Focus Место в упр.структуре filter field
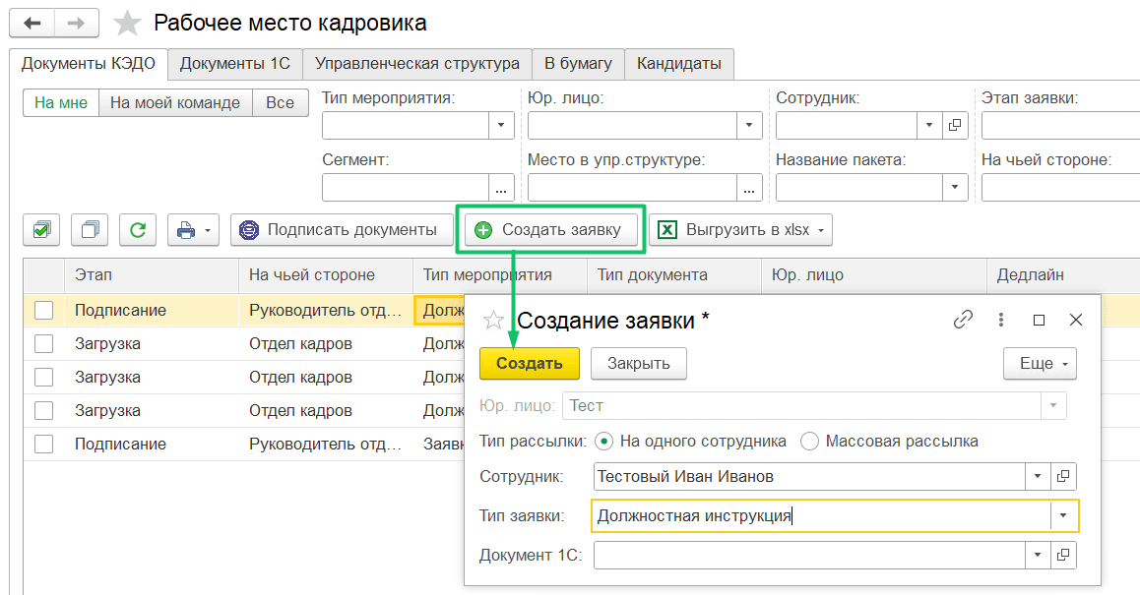The height and width of the screenshot is (595, 1140). pos(633,188)
